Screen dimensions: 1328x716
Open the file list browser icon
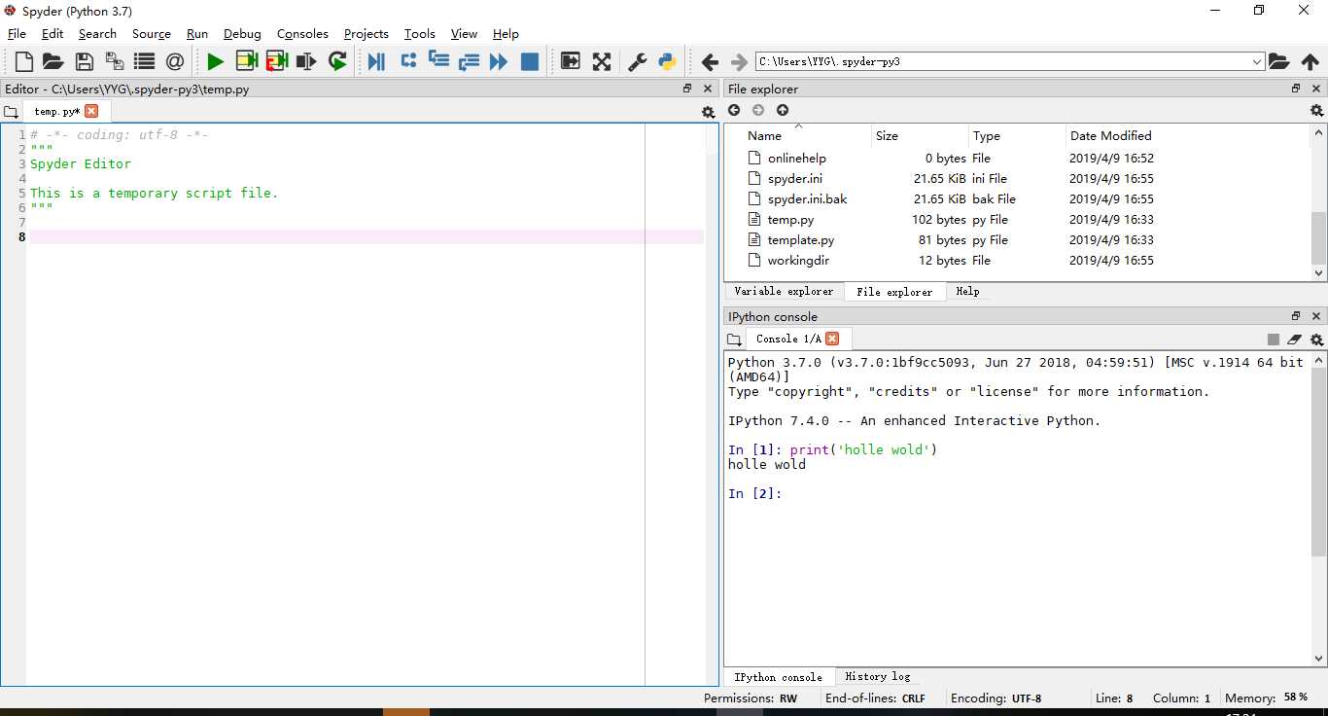point(144,61)
